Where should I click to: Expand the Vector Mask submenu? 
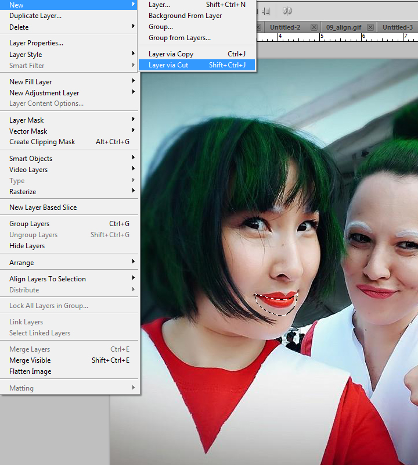tap(69, 131)
